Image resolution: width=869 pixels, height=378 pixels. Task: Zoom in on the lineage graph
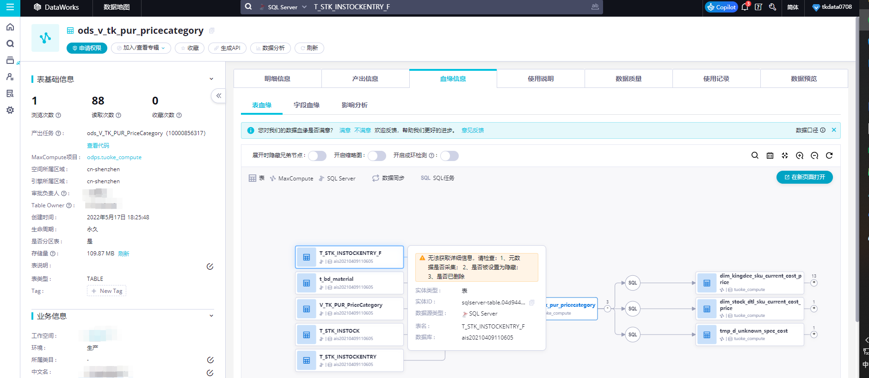pos(800,155)
